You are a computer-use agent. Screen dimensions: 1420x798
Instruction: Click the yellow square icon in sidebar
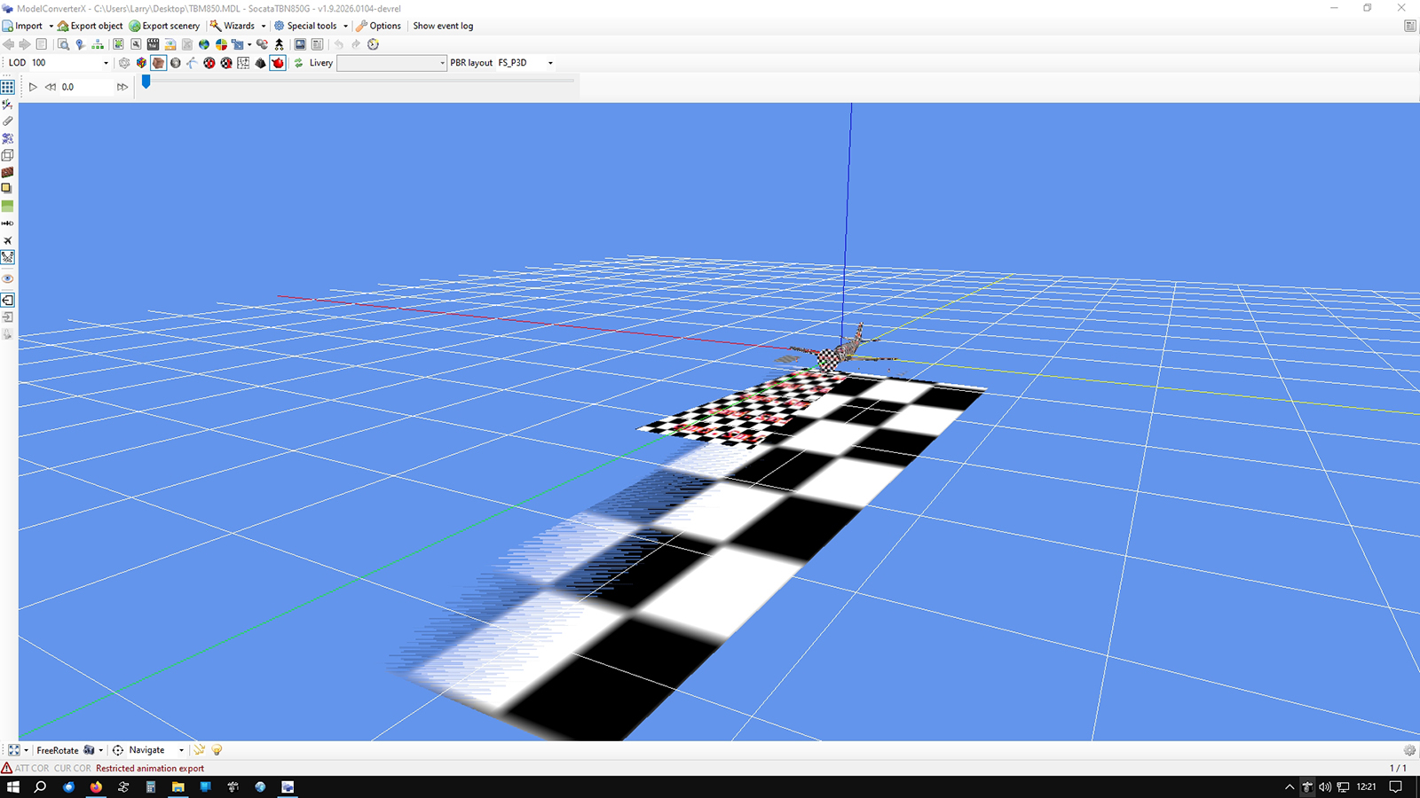pyautogui.click(x=7, y=188)
